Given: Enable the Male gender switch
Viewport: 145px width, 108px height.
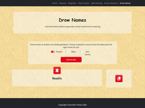Looking at the screenshot, I should pos(67,52).
